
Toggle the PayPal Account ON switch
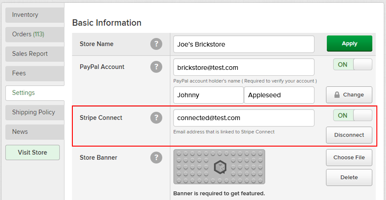click(353, 64)
